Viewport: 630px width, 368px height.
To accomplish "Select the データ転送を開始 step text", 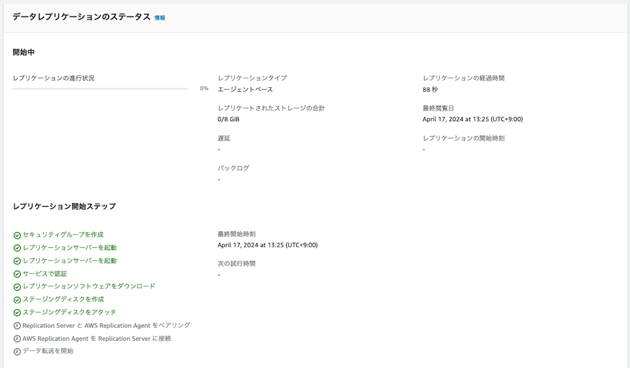I will [x=48, y=351].
